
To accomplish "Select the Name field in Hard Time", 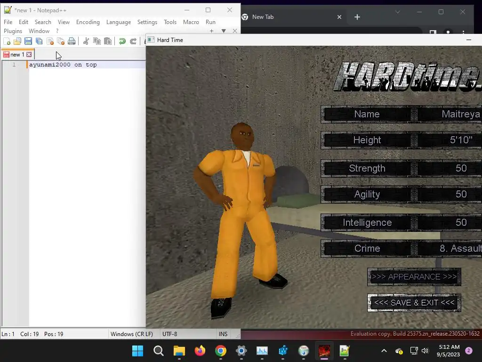I will pyautogui.click(x=367, y=114).
